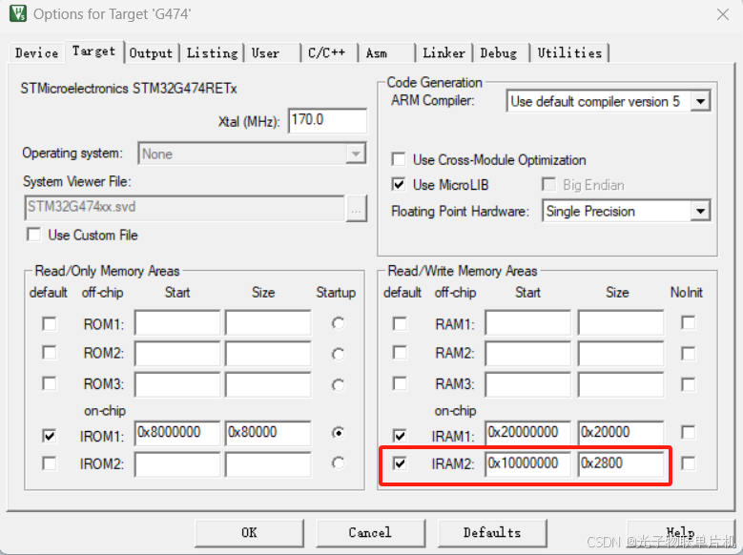
Task: Click the IRAM2 Size field 0x2800
Action: (x=621, y=463)
